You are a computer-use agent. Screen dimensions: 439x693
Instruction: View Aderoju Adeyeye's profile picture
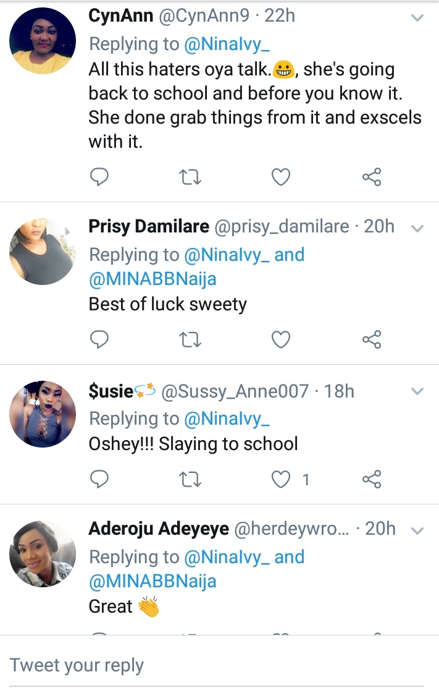pos(43,554)
